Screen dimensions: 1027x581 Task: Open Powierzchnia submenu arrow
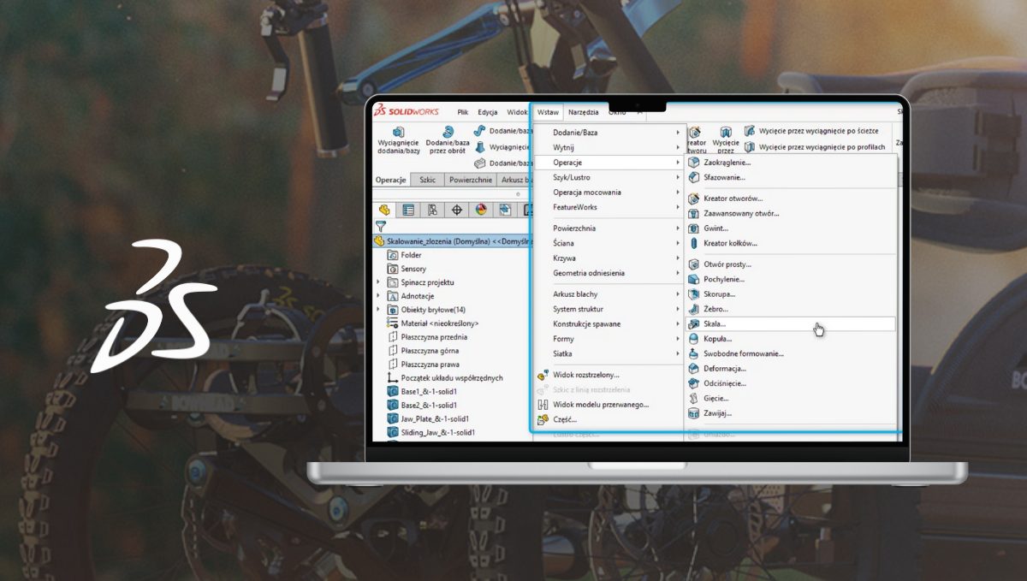pos(678,228)
